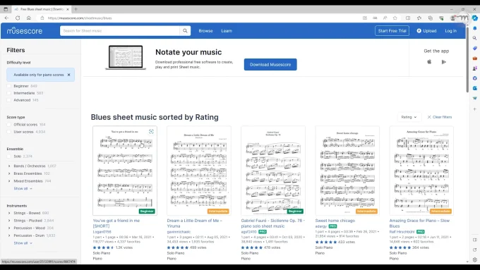Open Edge sidebar search icon
Viewport: 480px width, 270px height.
click(x=475, y=38)
